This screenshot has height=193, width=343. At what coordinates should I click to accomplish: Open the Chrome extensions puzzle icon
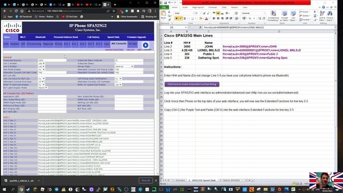[138, 11]
